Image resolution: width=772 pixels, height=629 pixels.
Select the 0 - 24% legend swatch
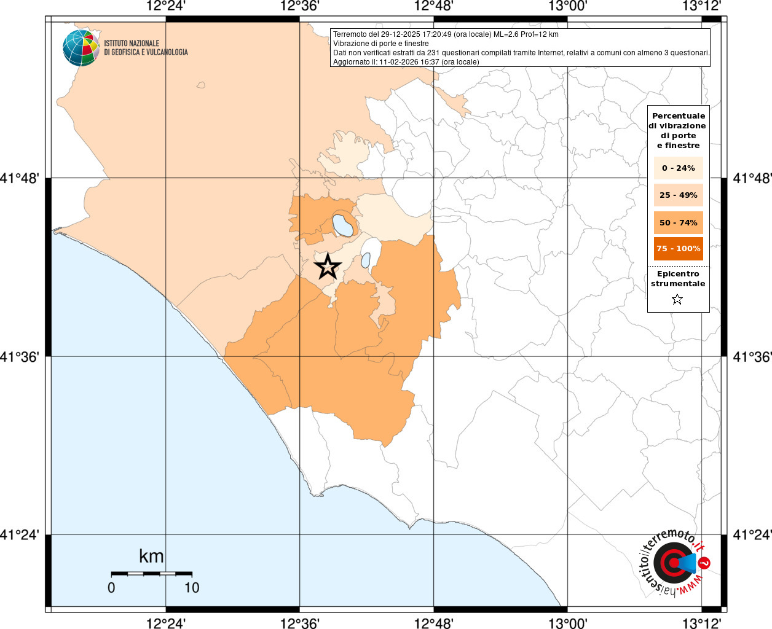(x=678, y=168)
